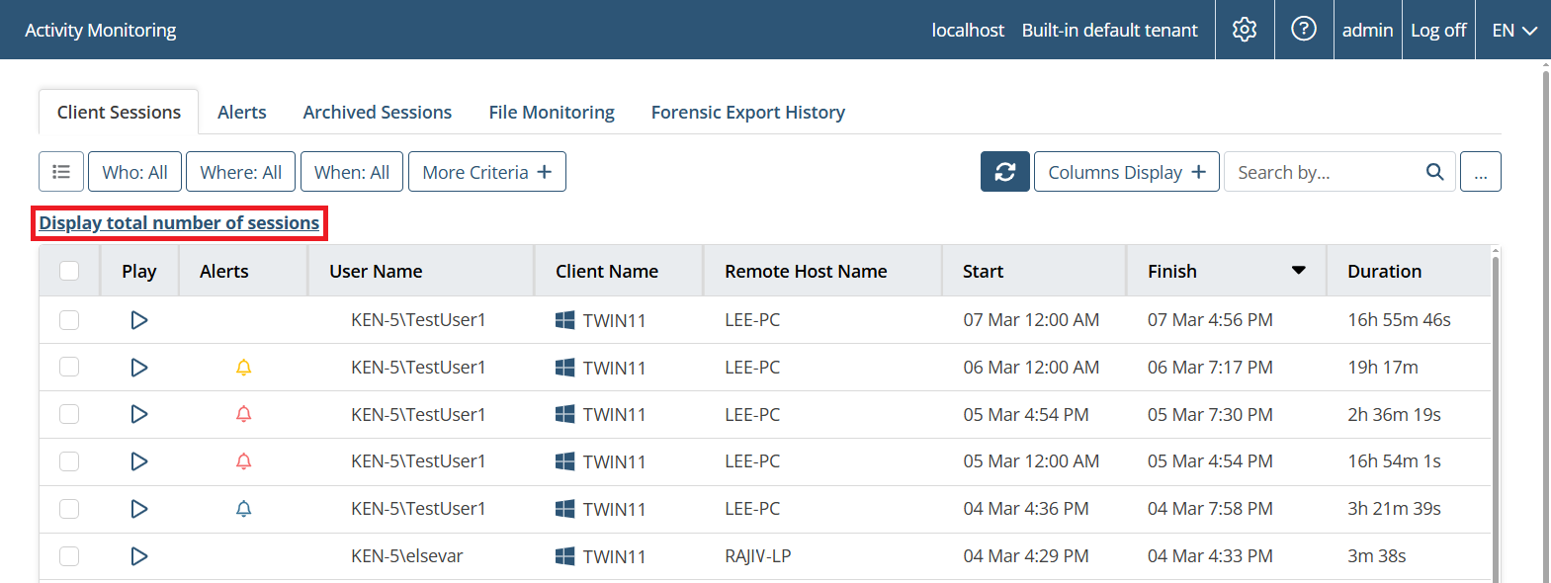Screen dimensions: 1551x583
Task: Click the list view icon button
Action: [x=61, y=172]
